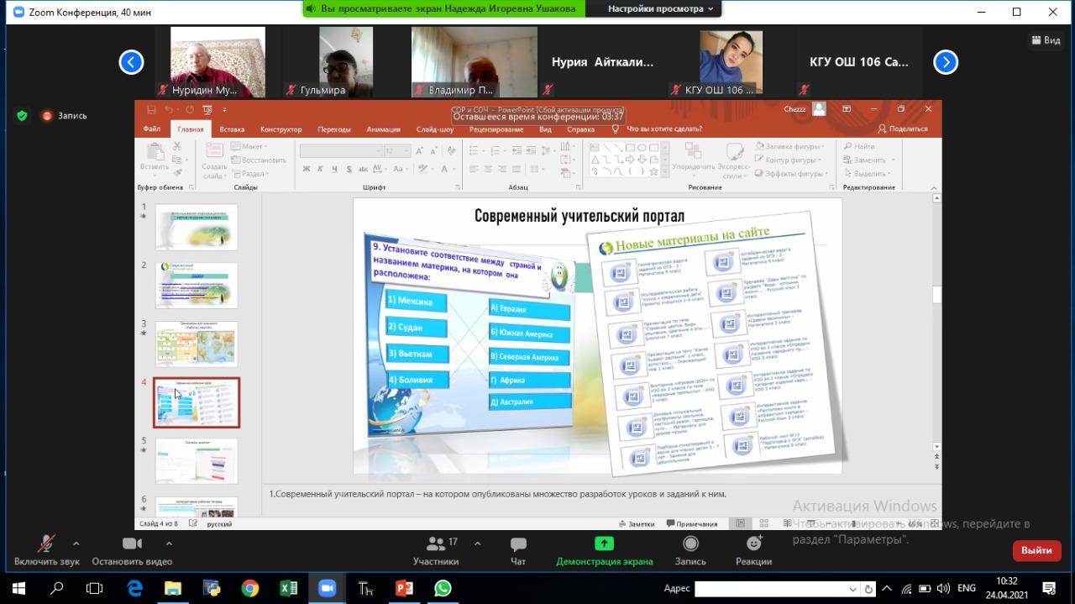Open Заливка фигуры shape fill dropdown
The height and width of the screenshot is (604, 1075).
(x=789, y=147)
